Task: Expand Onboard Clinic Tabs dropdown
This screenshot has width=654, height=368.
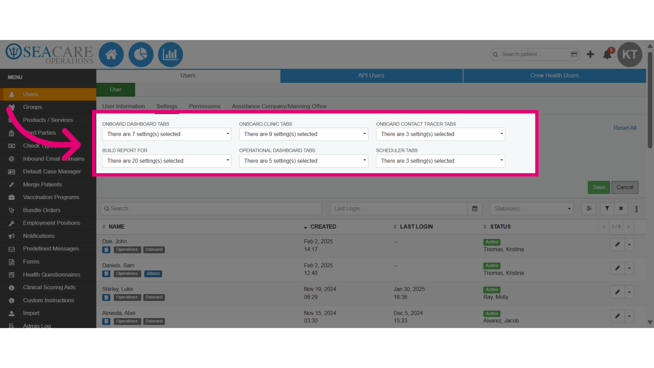Action: [x=303, y=134]
